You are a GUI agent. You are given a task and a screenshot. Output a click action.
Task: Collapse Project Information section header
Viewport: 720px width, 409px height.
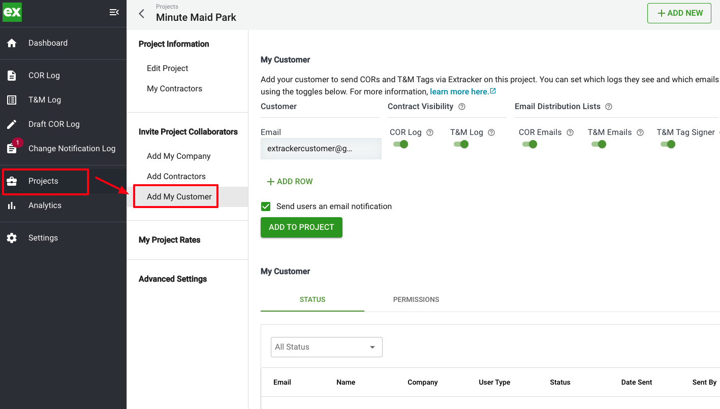pyautogui.click(x=174, y=44)
